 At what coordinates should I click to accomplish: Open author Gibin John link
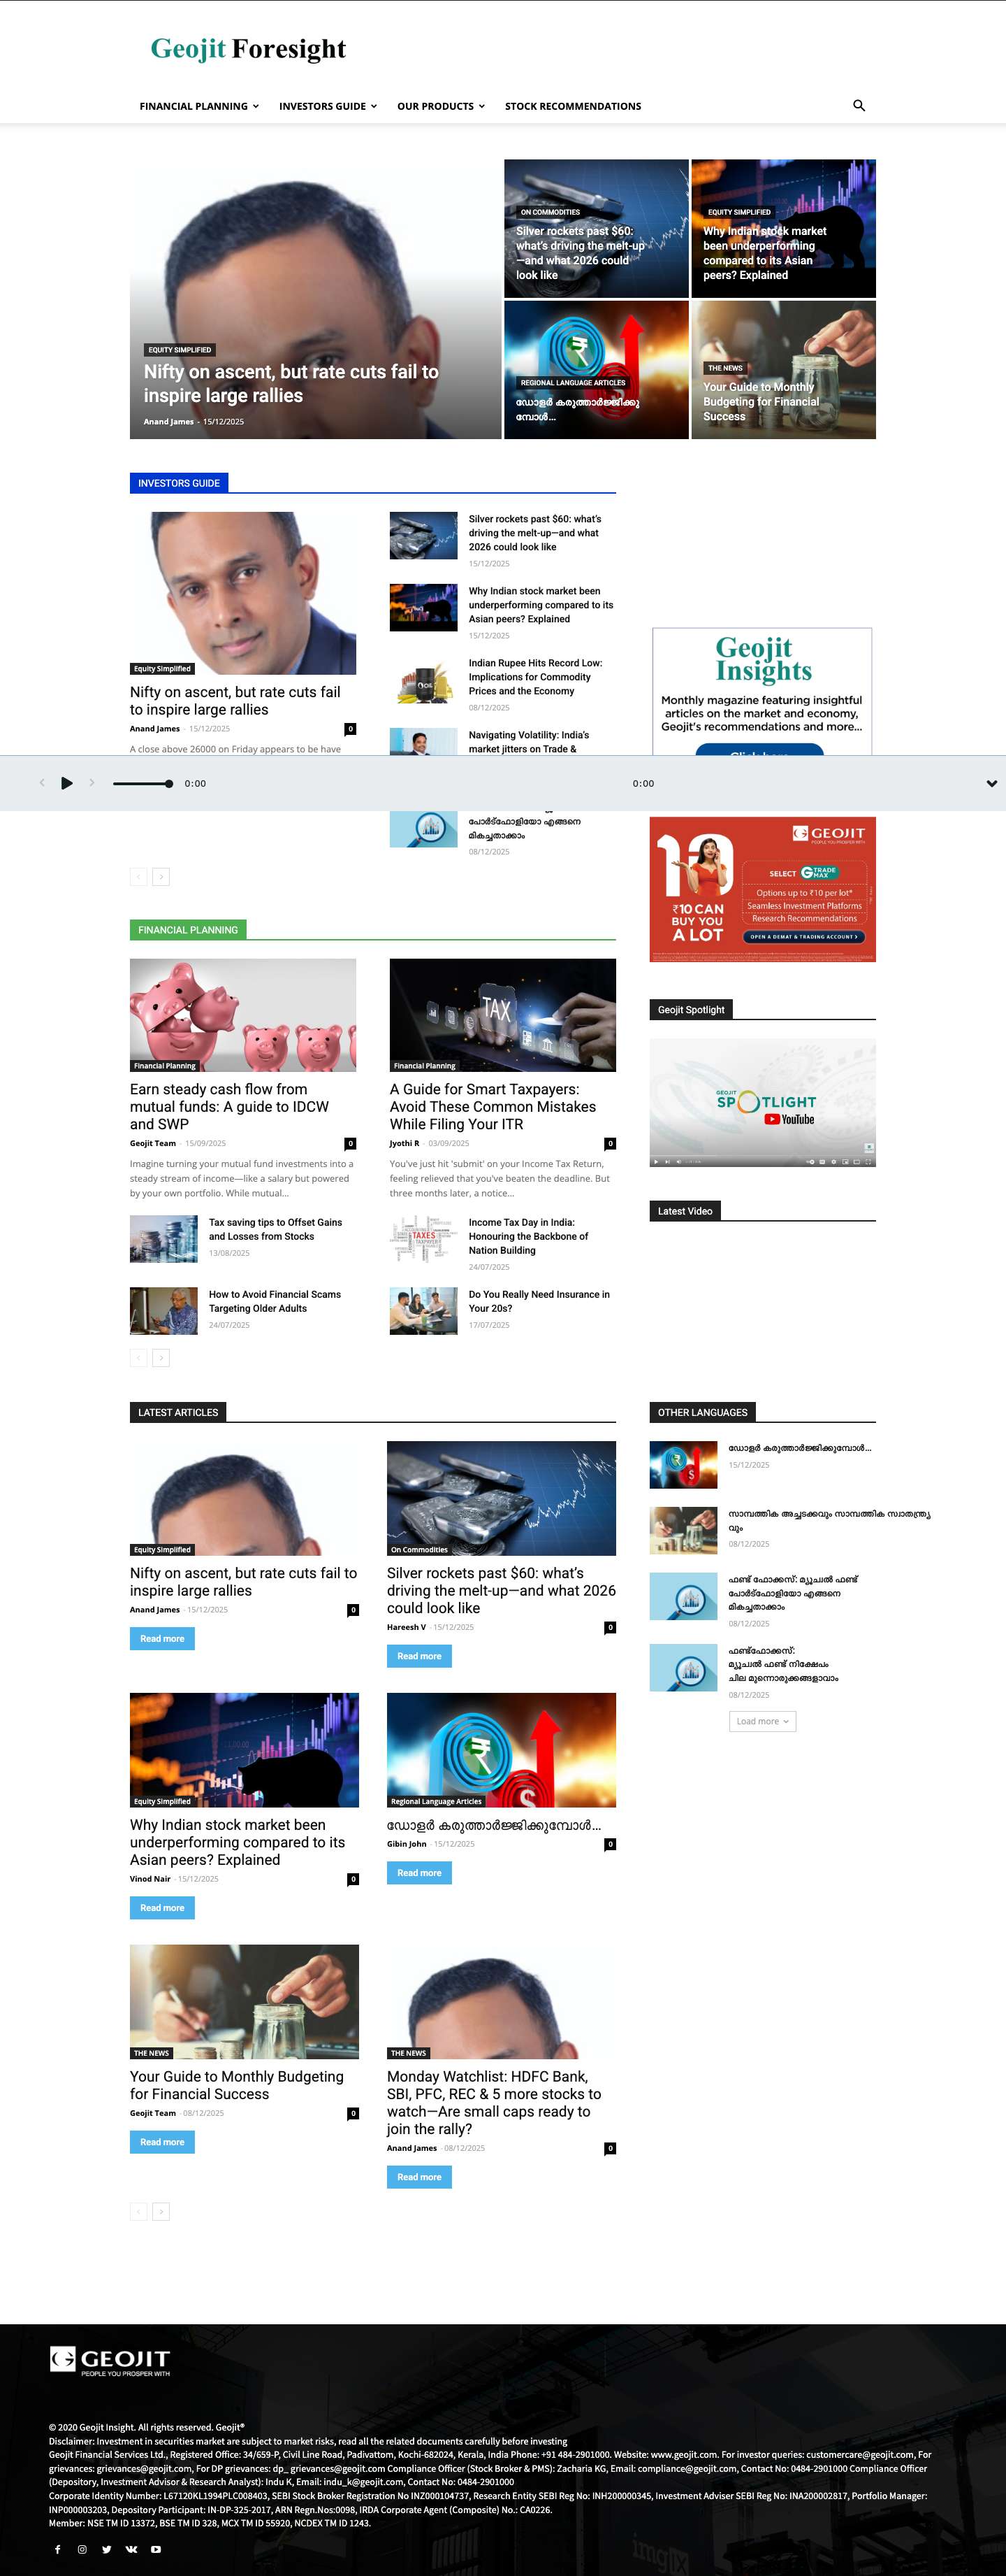tap(407, 1844)
